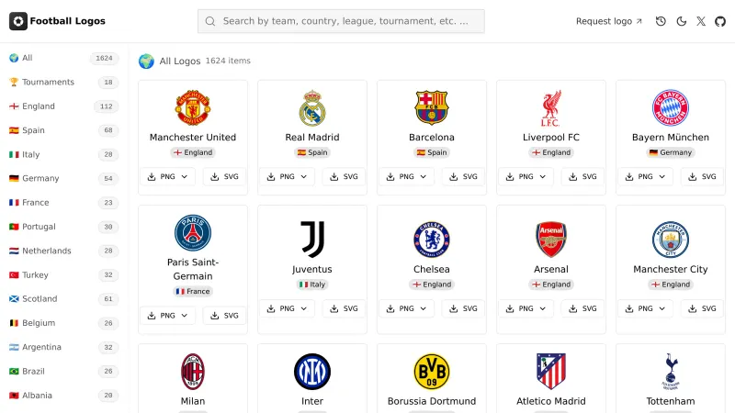Screen dimensions: 735x413
Task: Follow the Request logo link
Action: [609, 21]
